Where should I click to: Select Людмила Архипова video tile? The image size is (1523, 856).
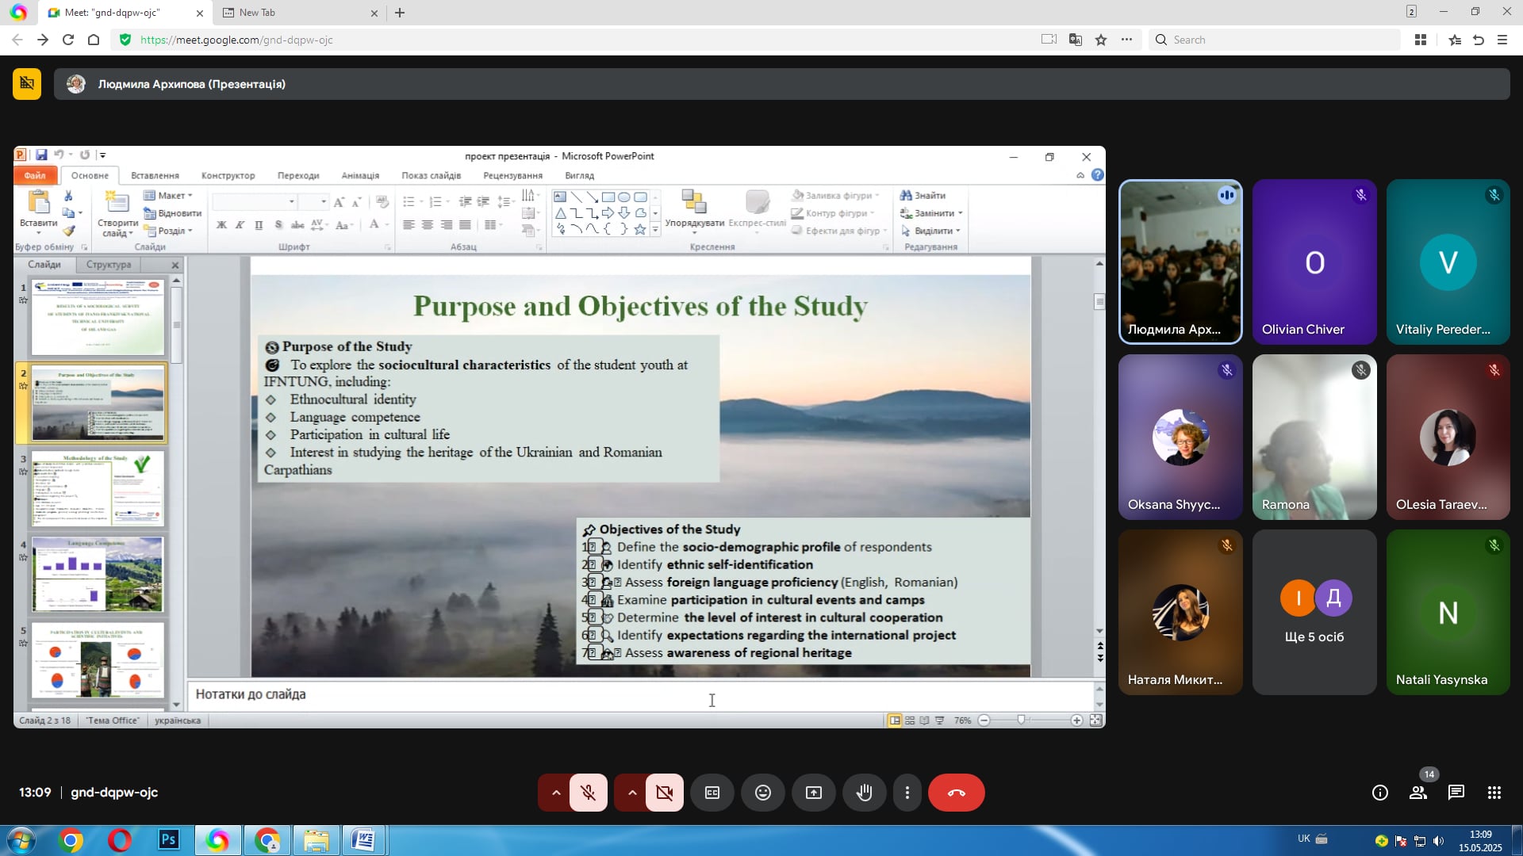coord(1180,262)
